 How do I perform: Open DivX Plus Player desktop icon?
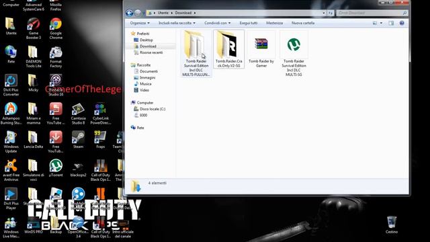tap(11, 198)
